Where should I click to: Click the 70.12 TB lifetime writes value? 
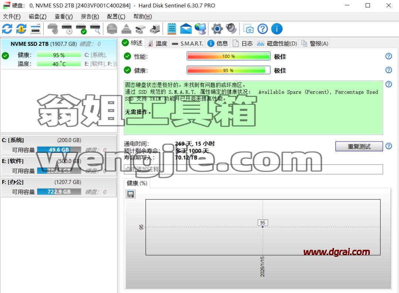click(186, 157)
